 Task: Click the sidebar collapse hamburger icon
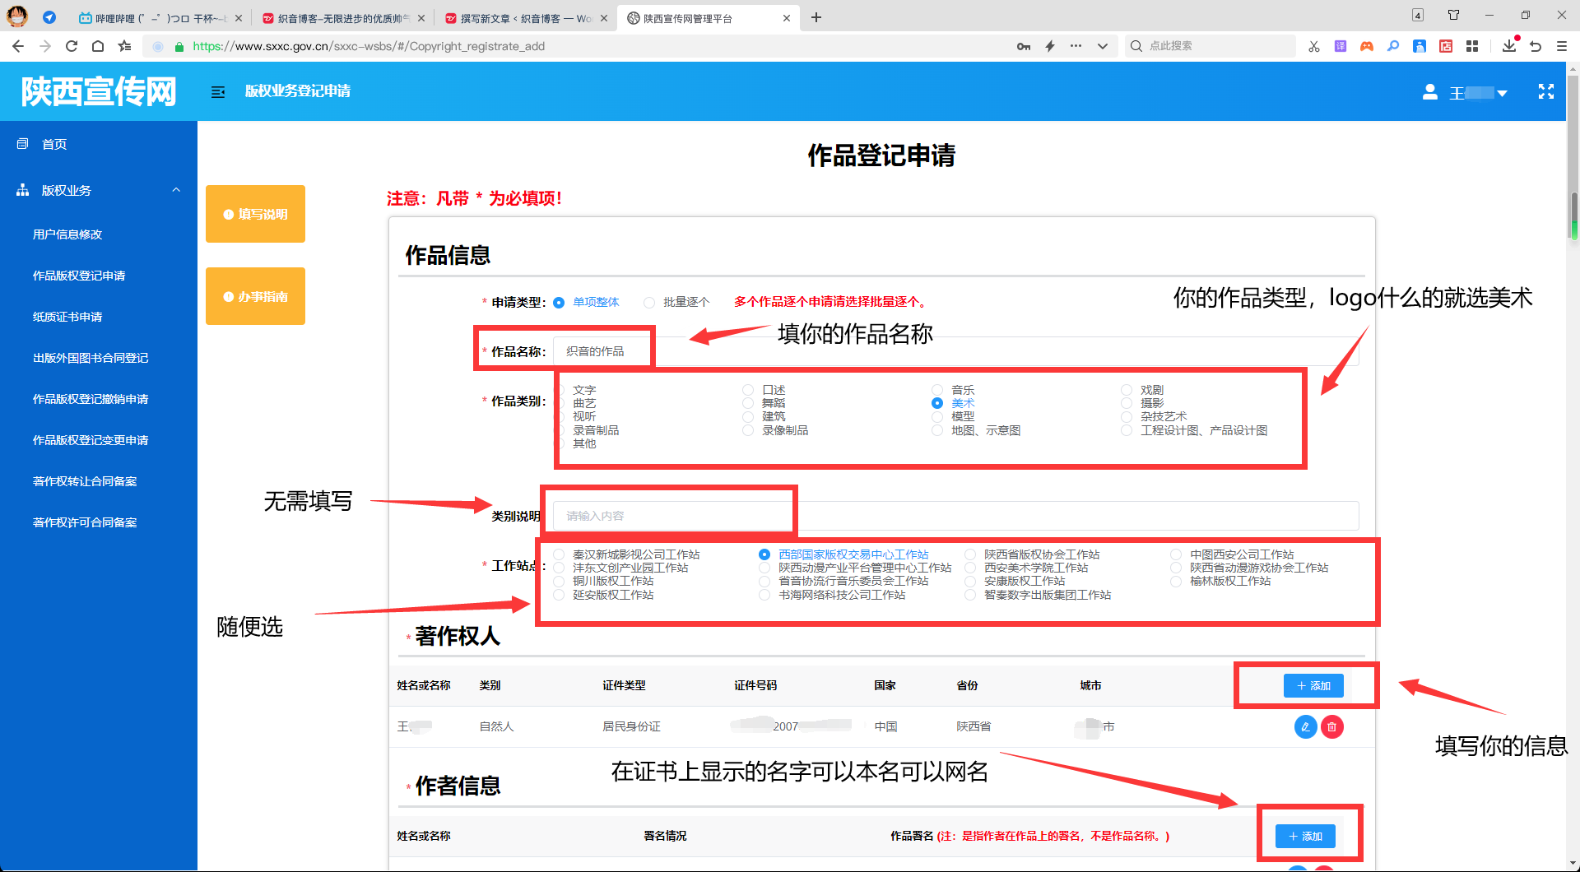[x=218, y=92]
